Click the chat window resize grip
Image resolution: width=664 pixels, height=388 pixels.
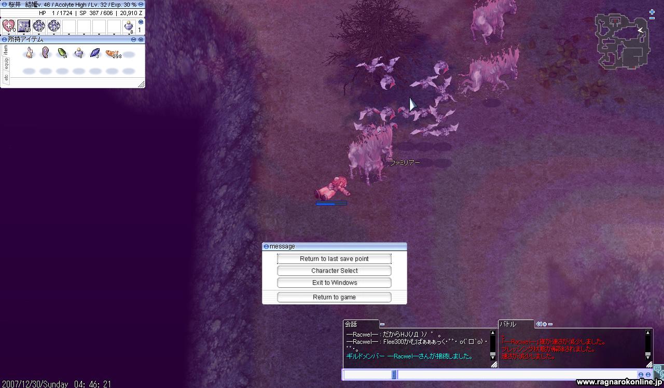[494, 365]
